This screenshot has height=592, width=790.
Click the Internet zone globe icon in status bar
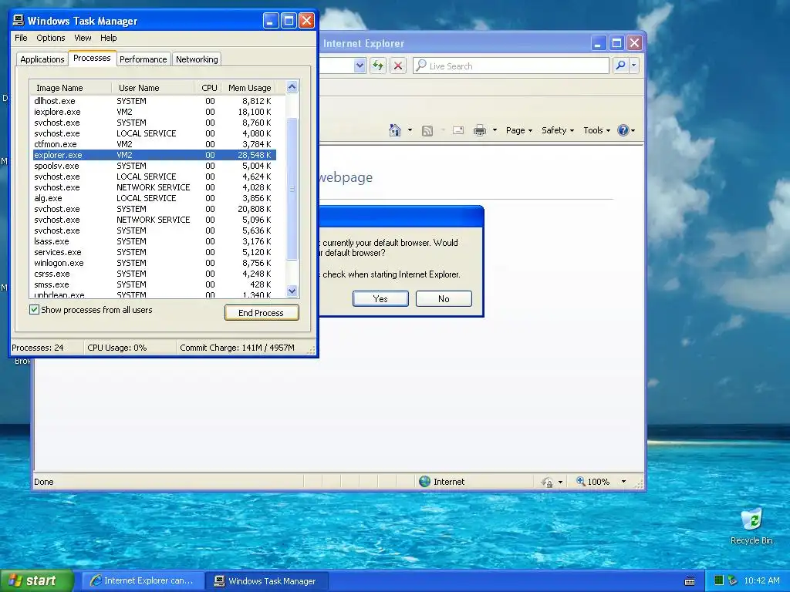coord(425,481)
